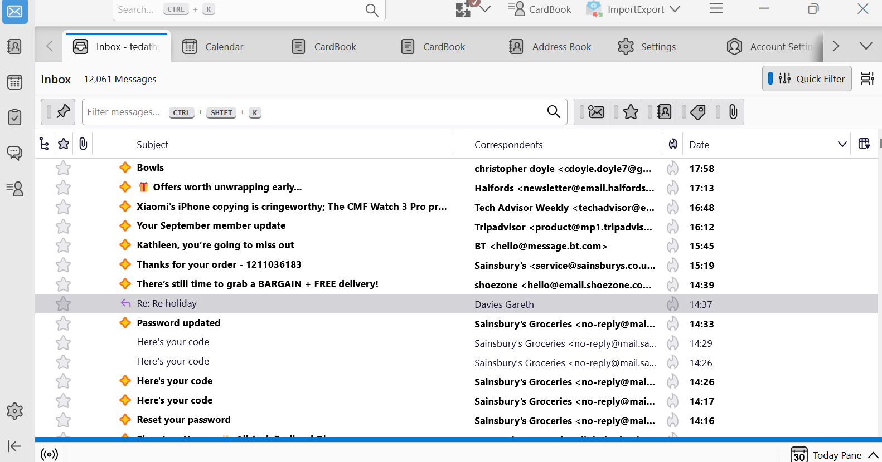Switch to the Settings tab
The height and width of the screenshot is (462, 882).
647,47
